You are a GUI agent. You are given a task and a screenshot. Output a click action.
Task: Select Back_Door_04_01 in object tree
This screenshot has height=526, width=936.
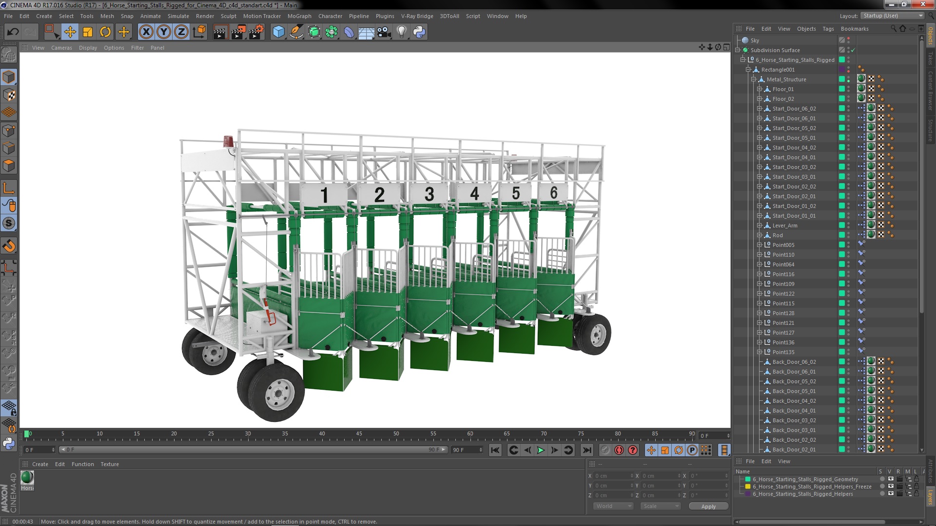point(794,411)
